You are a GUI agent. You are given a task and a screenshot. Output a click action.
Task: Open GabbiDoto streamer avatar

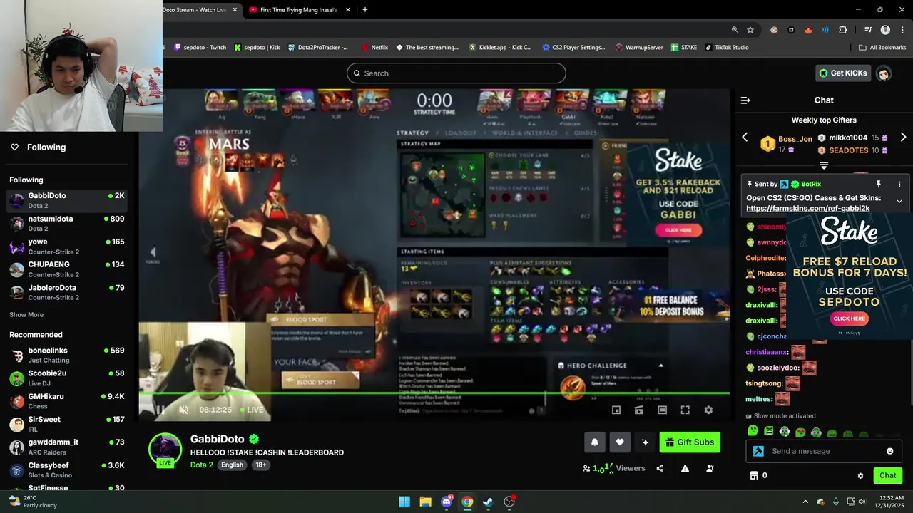tap(165, 449)
